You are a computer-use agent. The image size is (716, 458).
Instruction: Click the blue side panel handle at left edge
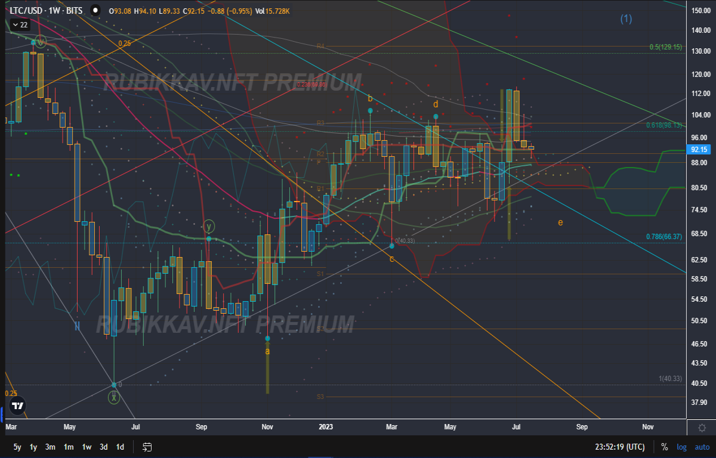[2, 413]
